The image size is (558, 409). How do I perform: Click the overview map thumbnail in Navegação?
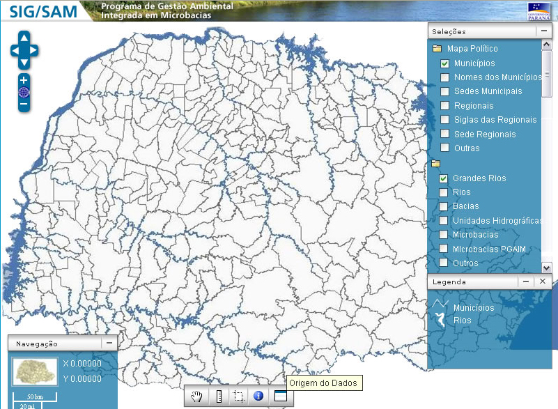(34, 372)
